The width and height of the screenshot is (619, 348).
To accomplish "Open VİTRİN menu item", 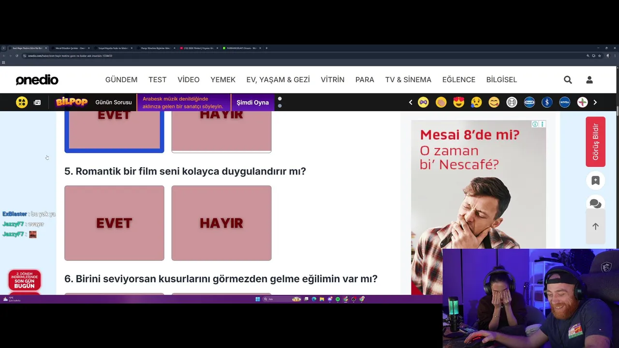I will click(x=333, y=80).
